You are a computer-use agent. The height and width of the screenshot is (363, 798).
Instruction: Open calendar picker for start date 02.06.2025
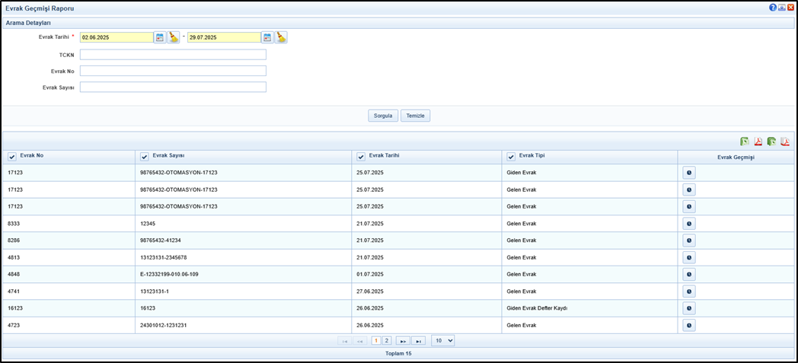[x=160, y=37]
